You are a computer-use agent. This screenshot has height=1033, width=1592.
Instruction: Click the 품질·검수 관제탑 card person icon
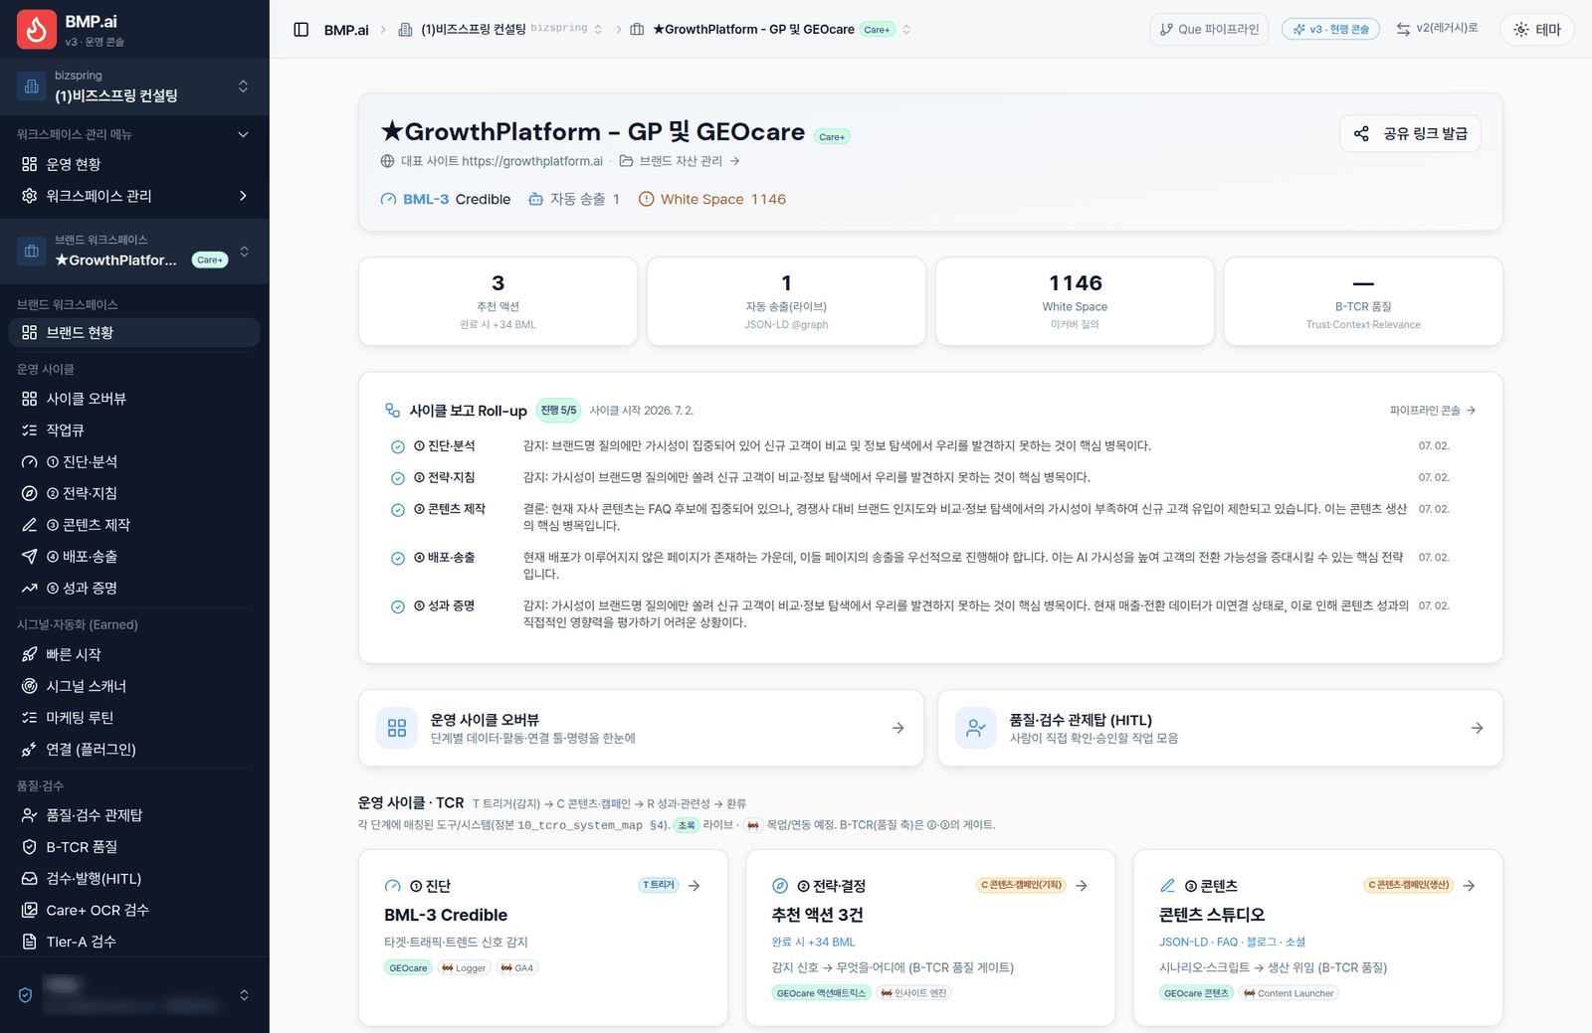pyautogui.click(x=976, y=728)
